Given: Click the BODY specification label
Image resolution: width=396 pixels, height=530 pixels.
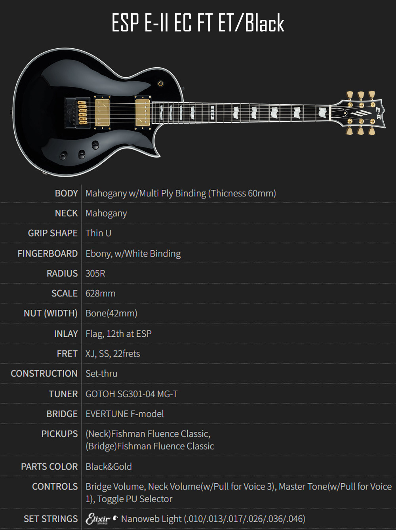Looking at the screenshot, I should 66,193.
